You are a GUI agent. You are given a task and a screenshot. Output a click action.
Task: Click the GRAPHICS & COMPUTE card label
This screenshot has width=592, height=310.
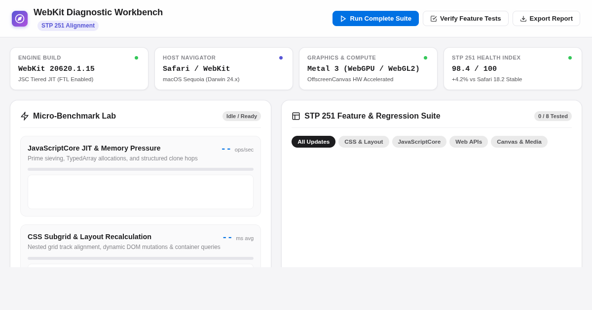(x=341, y=58)
